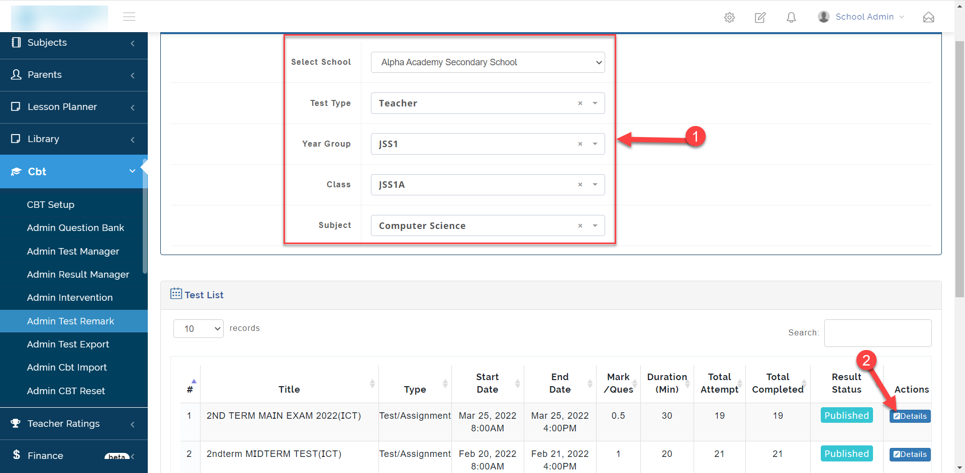Click Published status of 2ND TERM MAIN EXAM
965x473 pixels.
tap(846, 415)
